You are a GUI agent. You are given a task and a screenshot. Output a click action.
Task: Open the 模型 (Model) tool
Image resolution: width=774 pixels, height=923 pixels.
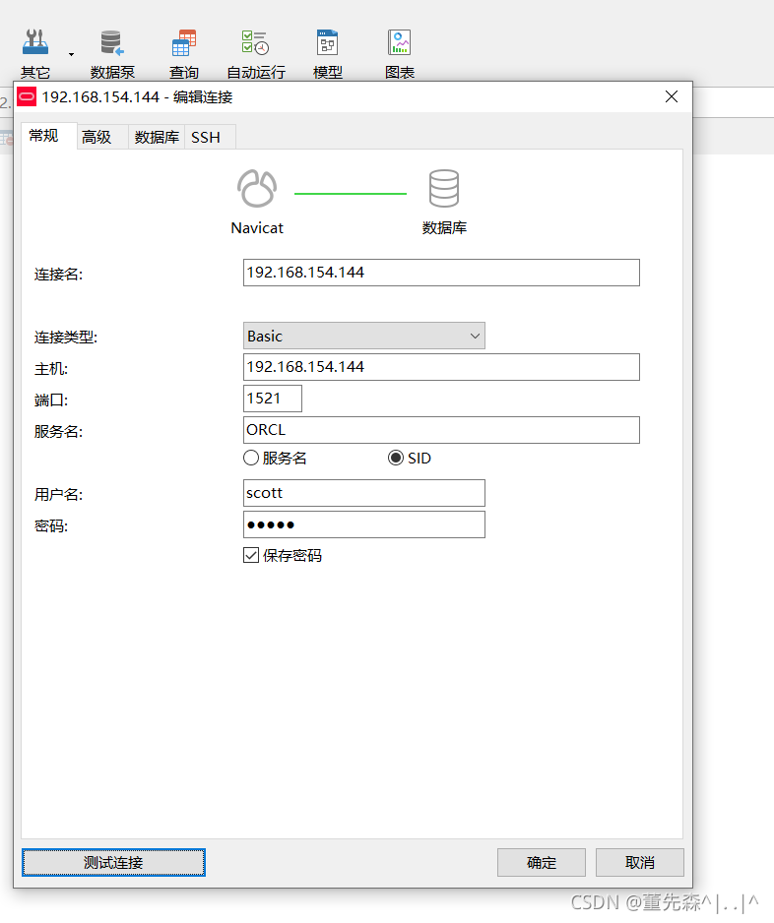coord(328,53)
